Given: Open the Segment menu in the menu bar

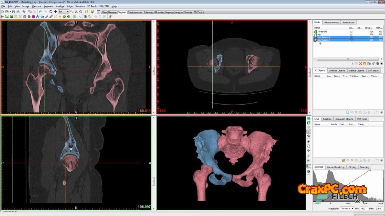Looking at the screenshot, I should pyautogui.click(x=48, y=6).
